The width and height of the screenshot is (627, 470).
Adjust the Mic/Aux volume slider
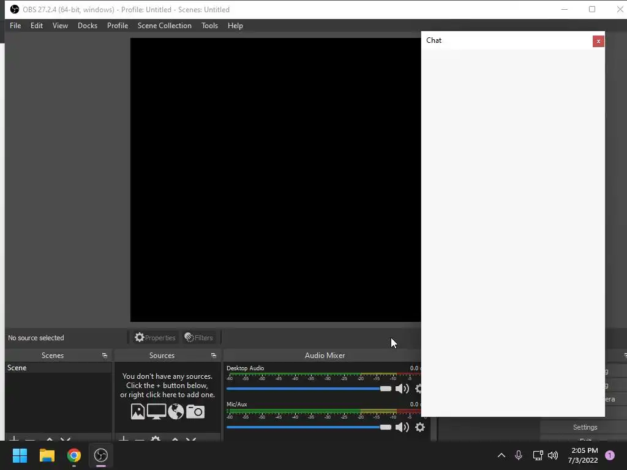pyautogui.click(x=309, y=427)
